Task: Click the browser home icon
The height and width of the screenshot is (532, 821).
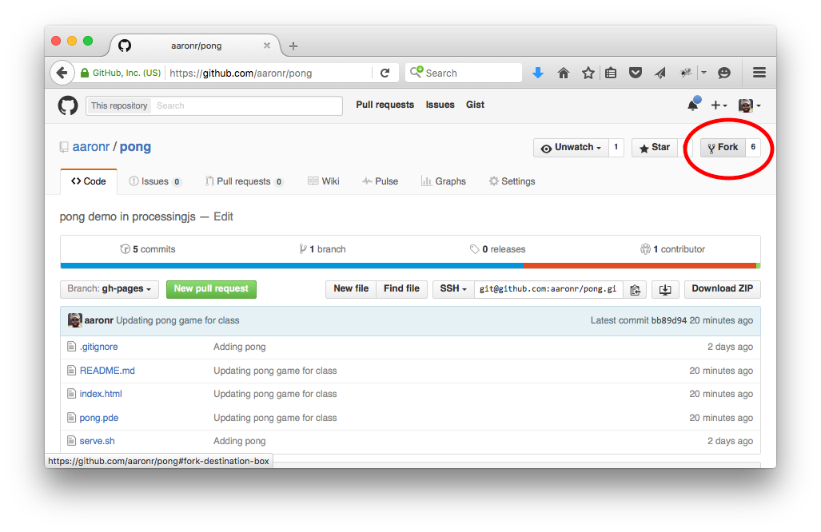Action: tap(564, 73)
